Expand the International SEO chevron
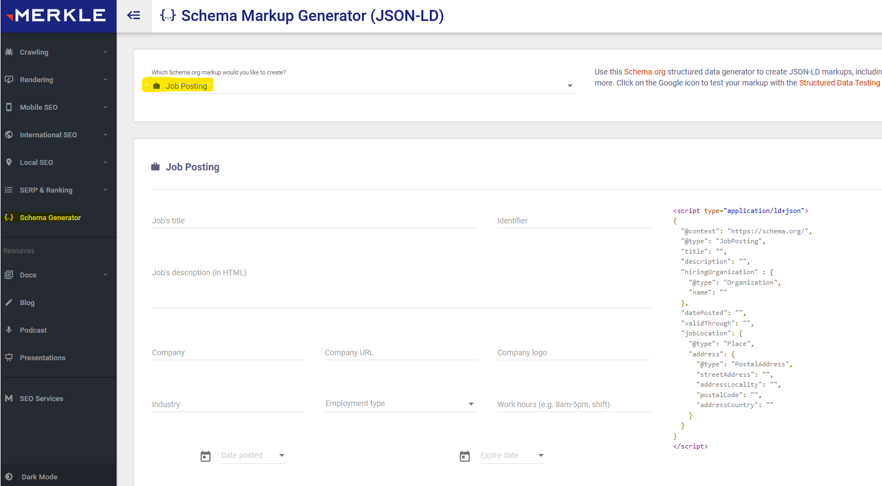882x486 pixels. click(106, 135)
